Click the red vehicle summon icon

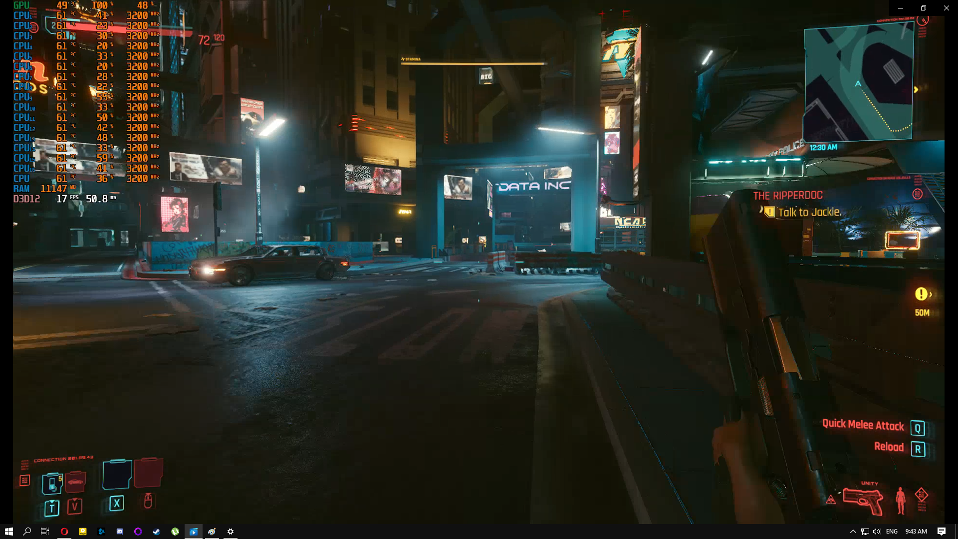tap(75, 482)
